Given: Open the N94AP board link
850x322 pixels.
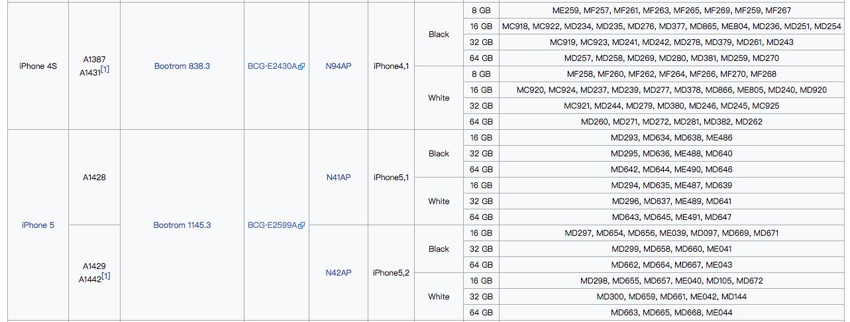Looking at the screenshot, I should [x=339, y=66].
